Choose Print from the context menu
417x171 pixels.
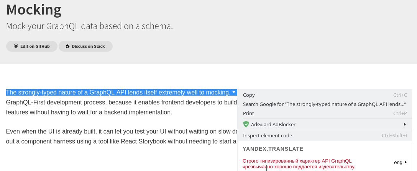pos(248,113)
